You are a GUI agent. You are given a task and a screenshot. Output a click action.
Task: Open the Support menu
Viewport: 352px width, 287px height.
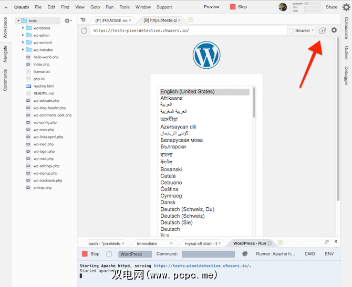(x=164, y=7)
